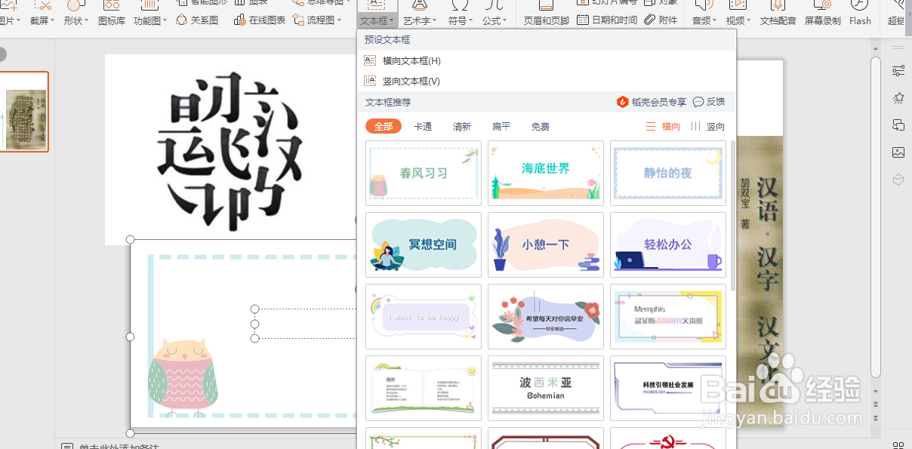This screenshot has width=912, height=449.
Task: Click the calligraphy artwork image on slide
Action: pos(229,149)
